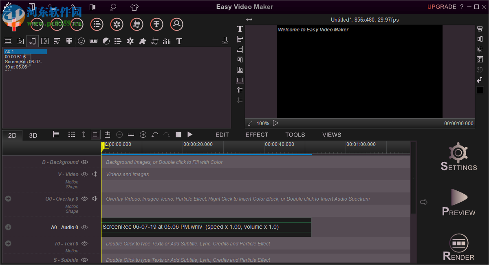Mute the V - Video track audio
The image size is (489, 265).
[95, 174]
